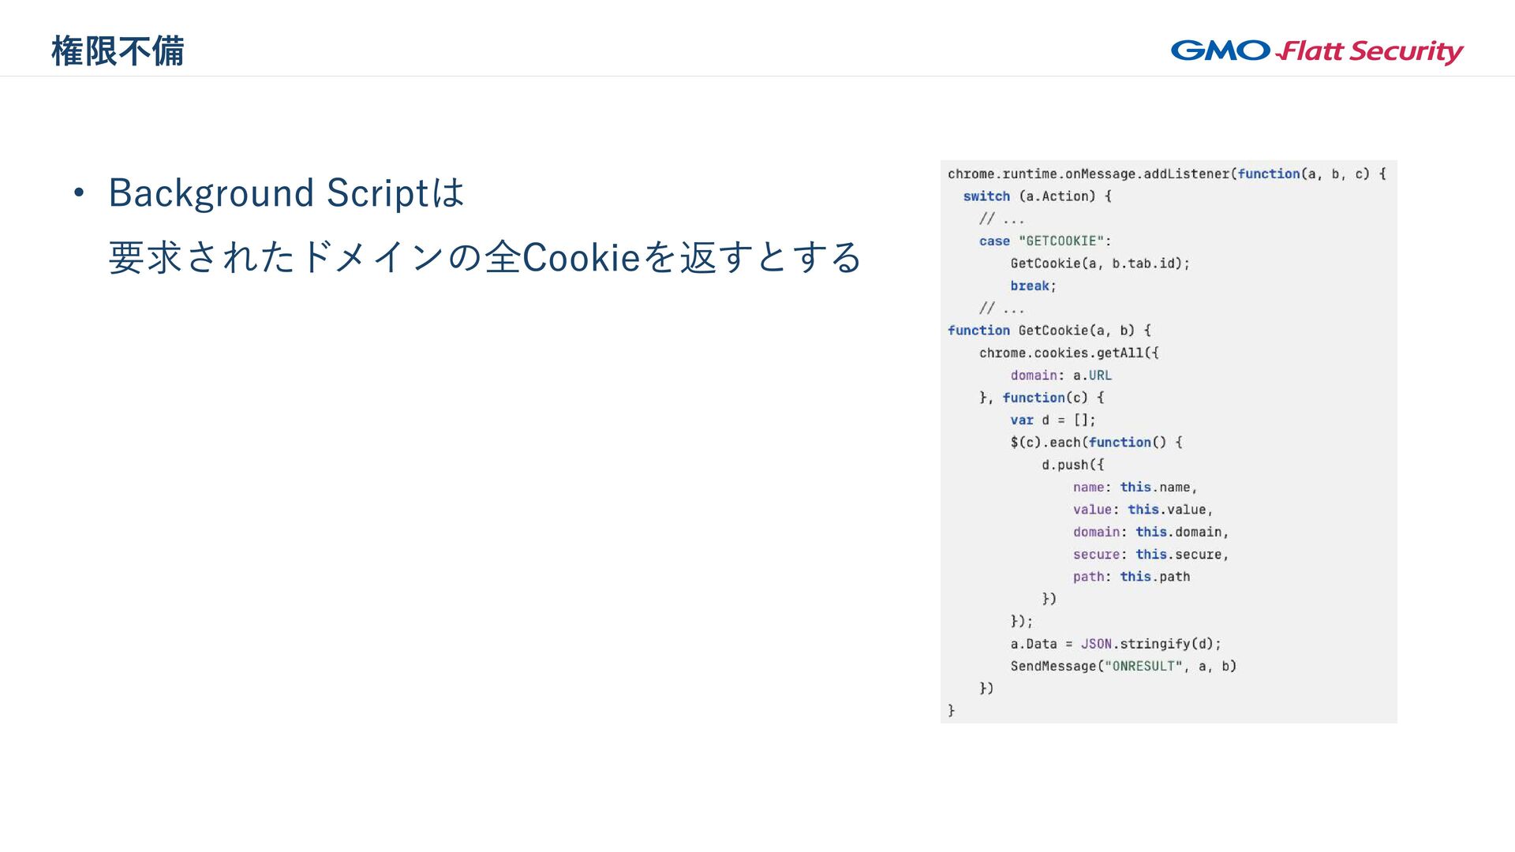Click the JSON.stringify(d) assignment line

pyautogui.click(x=1115, y=644)
